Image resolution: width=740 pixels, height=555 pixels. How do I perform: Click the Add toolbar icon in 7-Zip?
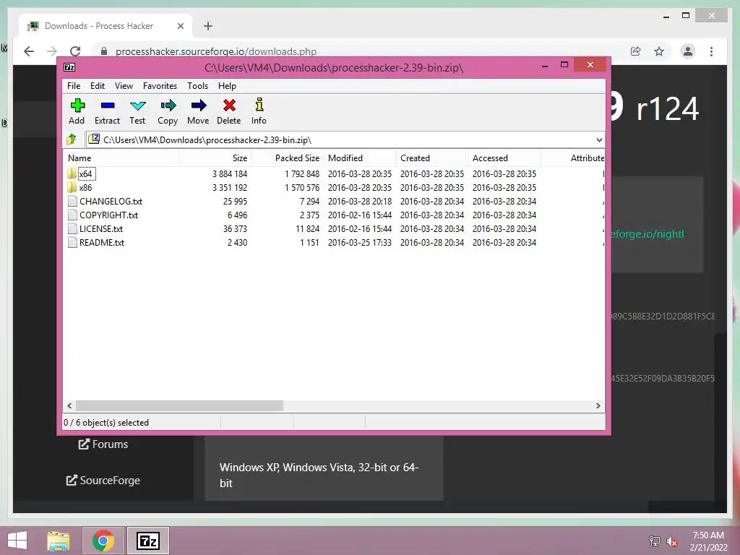77,106
